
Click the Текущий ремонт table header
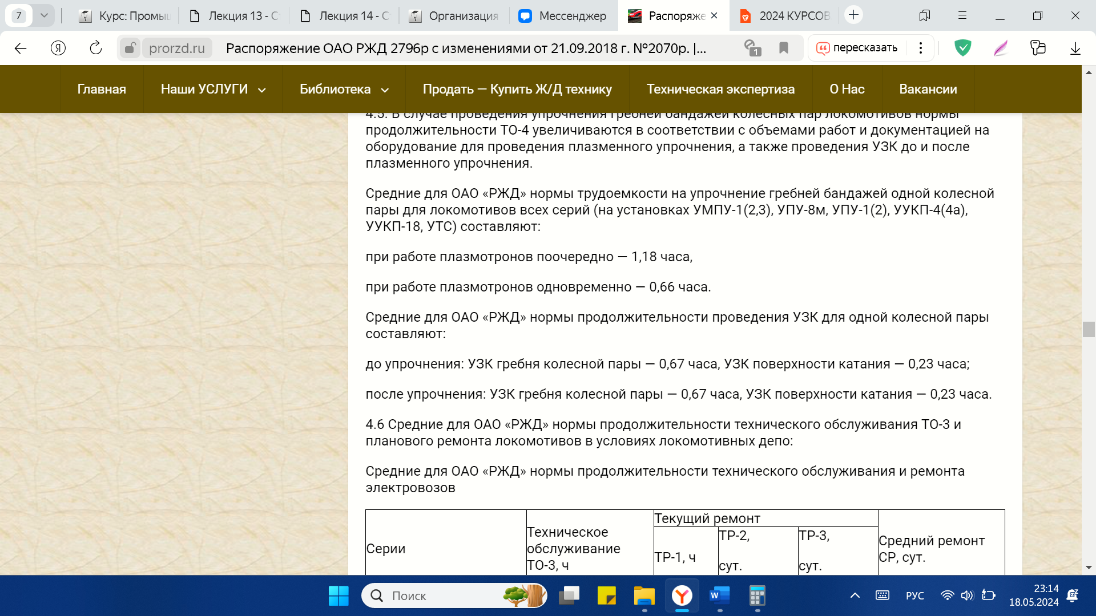(x=765, y=518)
